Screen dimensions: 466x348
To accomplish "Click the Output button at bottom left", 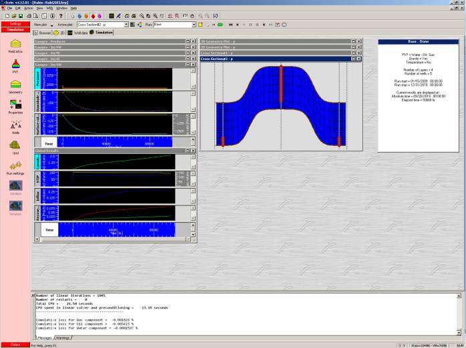I will coord(15,345).
